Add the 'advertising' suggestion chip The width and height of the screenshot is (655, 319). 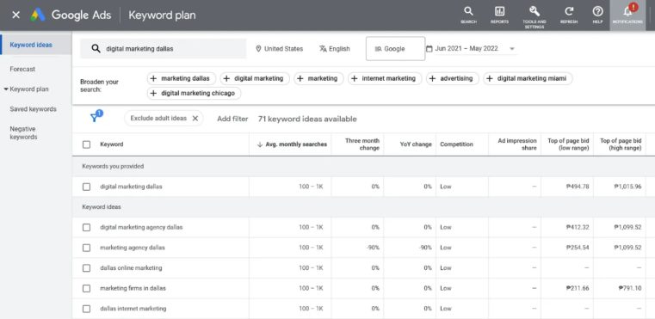tap(452, 78)
